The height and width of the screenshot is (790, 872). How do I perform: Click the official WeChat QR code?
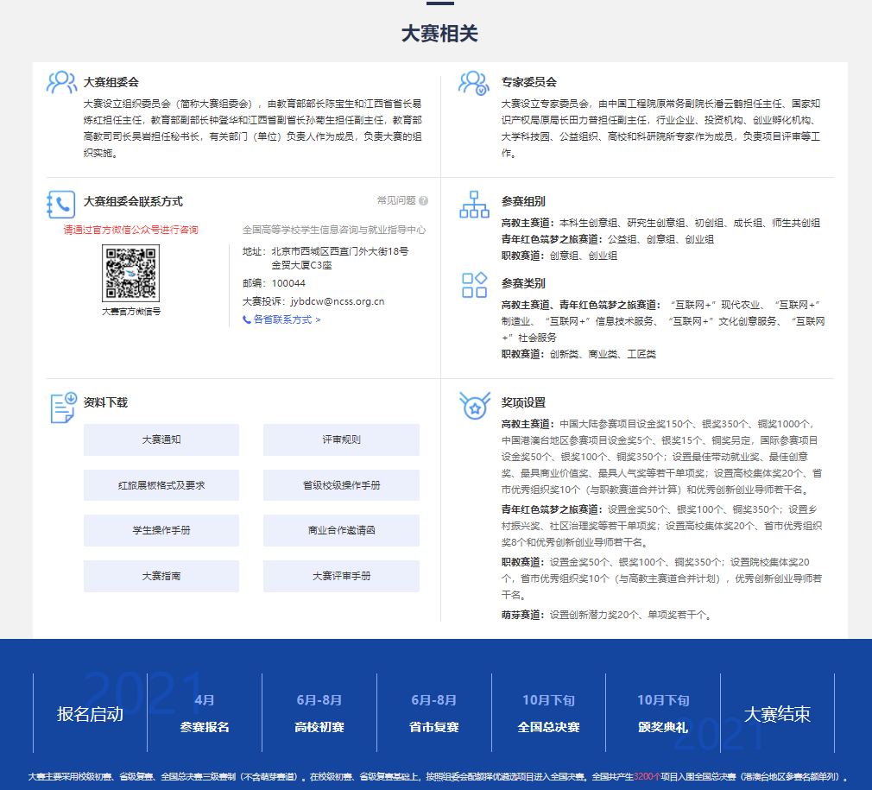(131, 273)
